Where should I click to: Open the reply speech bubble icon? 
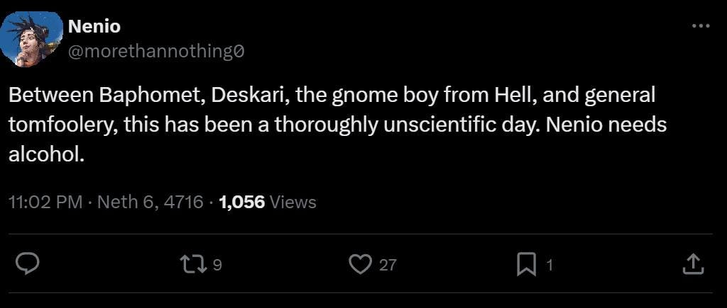[28, 265]
